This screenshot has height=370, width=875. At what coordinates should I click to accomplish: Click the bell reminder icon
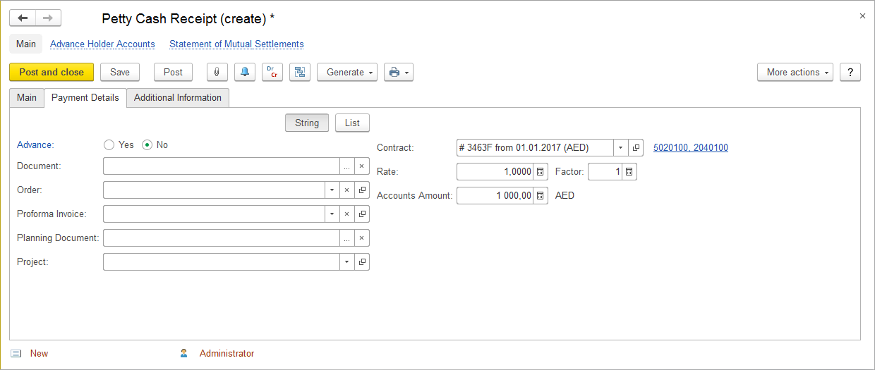pyautogui.click(x=245, y=72)
